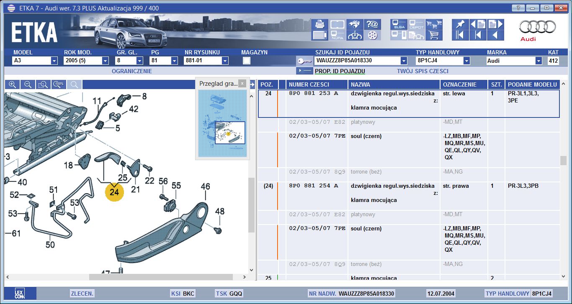Screen dimensions: 572x304
Task: Select first 'soul (czern)' row under position 24
Action: coord(409,151)
